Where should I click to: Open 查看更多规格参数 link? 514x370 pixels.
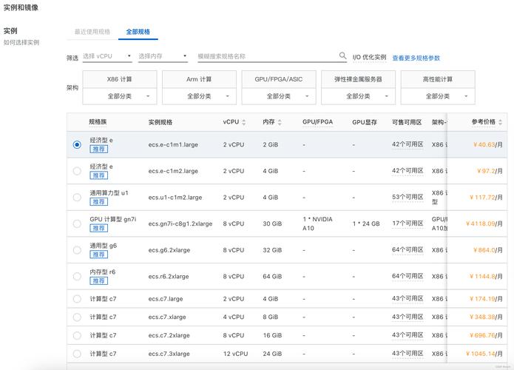tap(416, 58)
